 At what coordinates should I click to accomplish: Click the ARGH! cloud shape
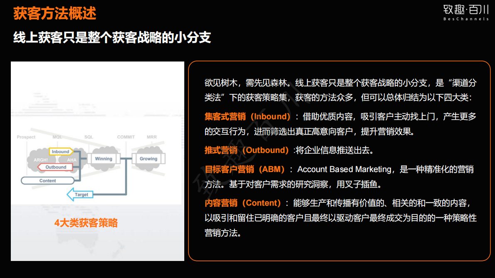point(40,159)
